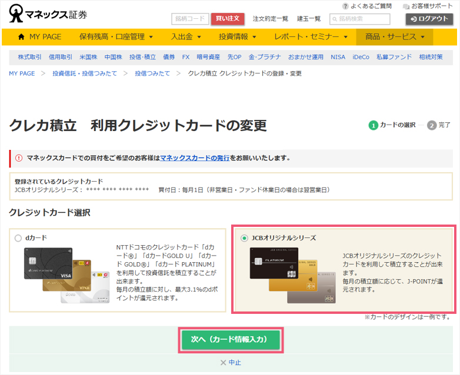Click step 1 circle カードの選択

click(x=373, y=125)
